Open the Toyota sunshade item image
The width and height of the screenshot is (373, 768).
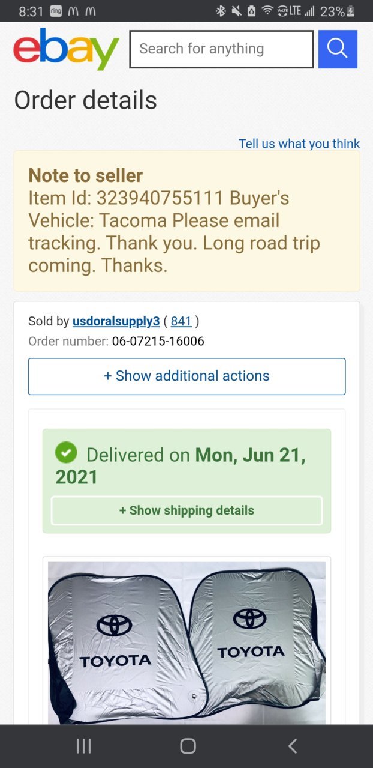pos(186,643)
